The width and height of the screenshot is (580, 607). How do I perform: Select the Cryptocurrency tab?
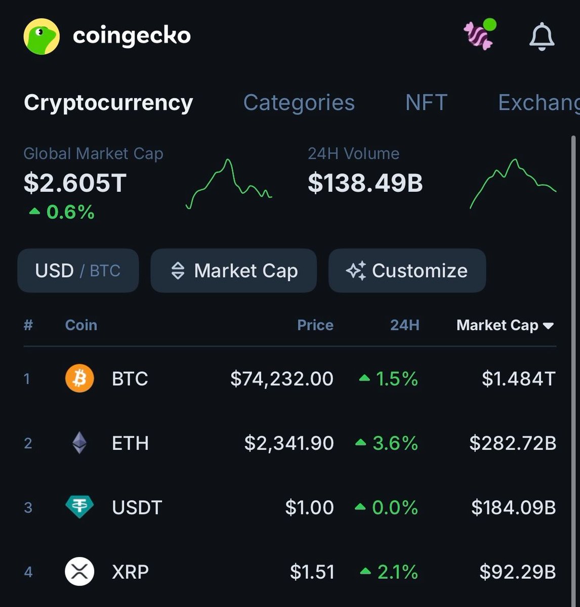click(108, 103)
